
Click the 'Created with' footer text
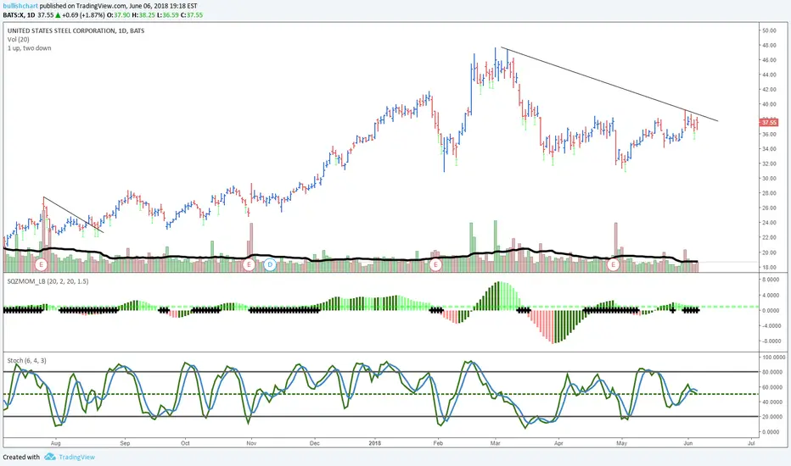click(21, 457)
